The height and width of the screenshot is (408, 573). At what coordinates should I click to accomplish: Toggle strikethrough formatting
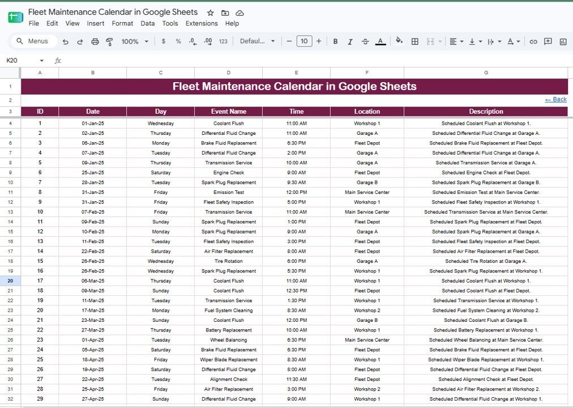pyautogui.click(x=365, y=42)
